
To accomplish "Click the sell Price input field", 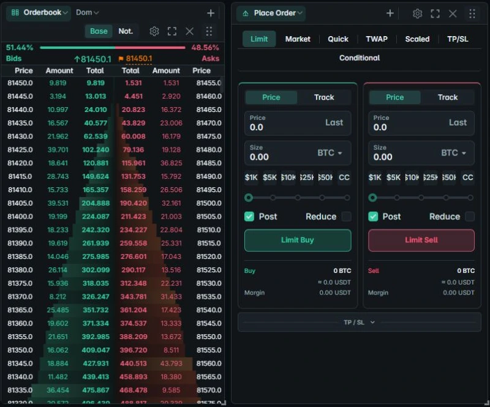I will (421, 123).
